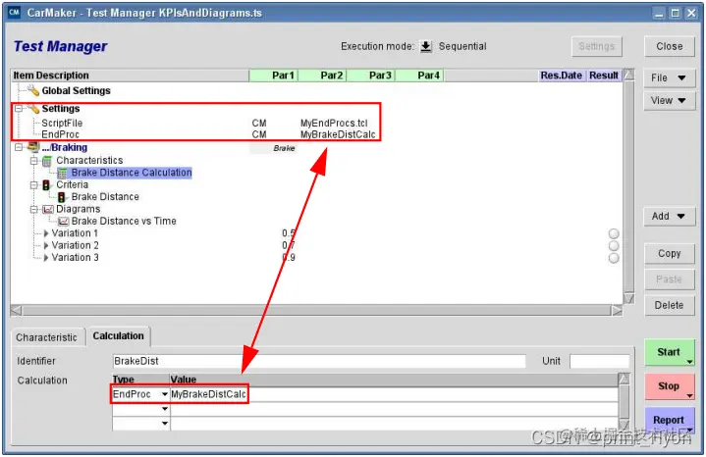Click the Paste button

669,279
